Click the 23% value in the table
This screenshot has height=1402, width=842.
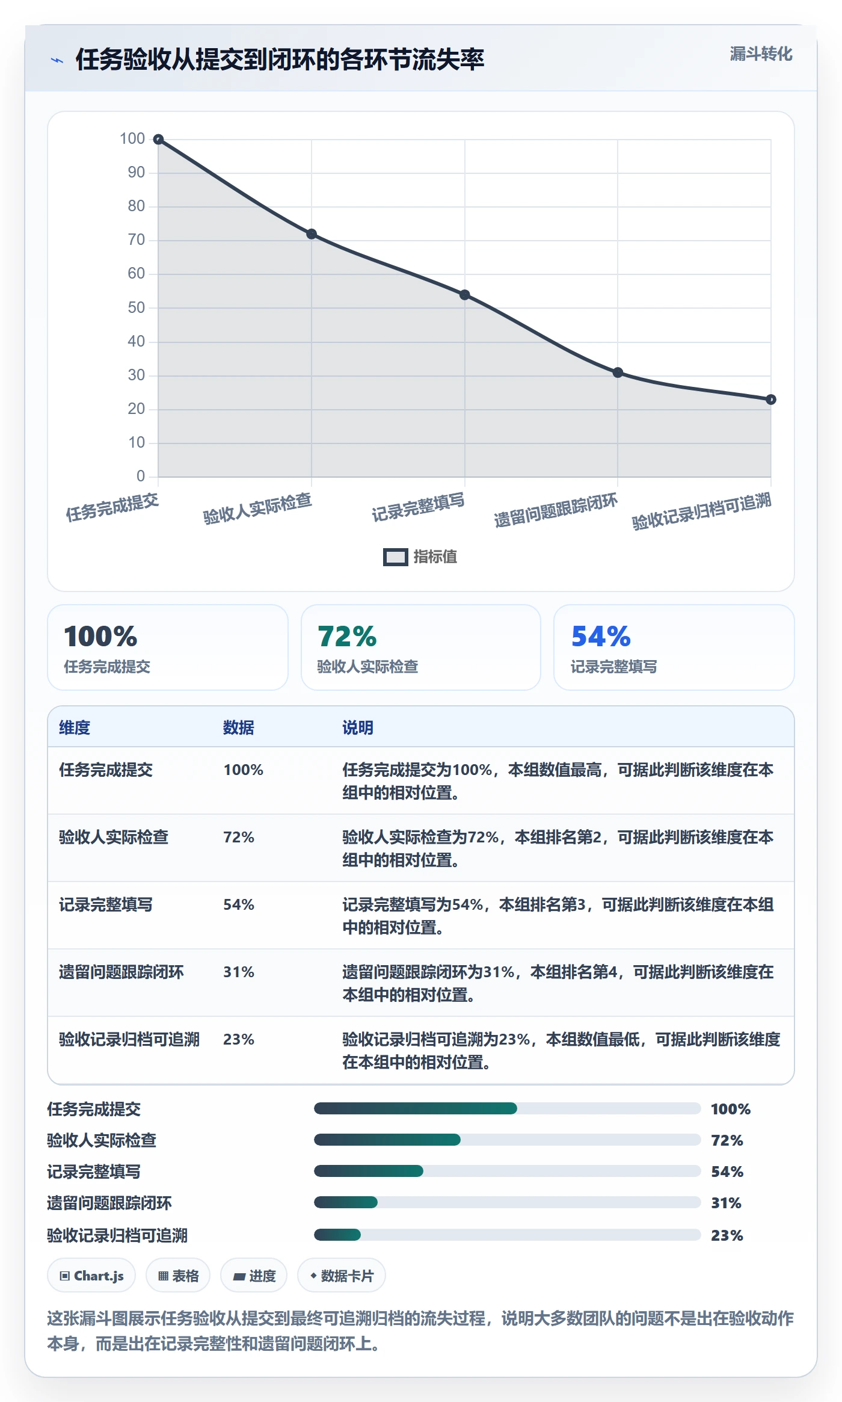click(239, 1039)
